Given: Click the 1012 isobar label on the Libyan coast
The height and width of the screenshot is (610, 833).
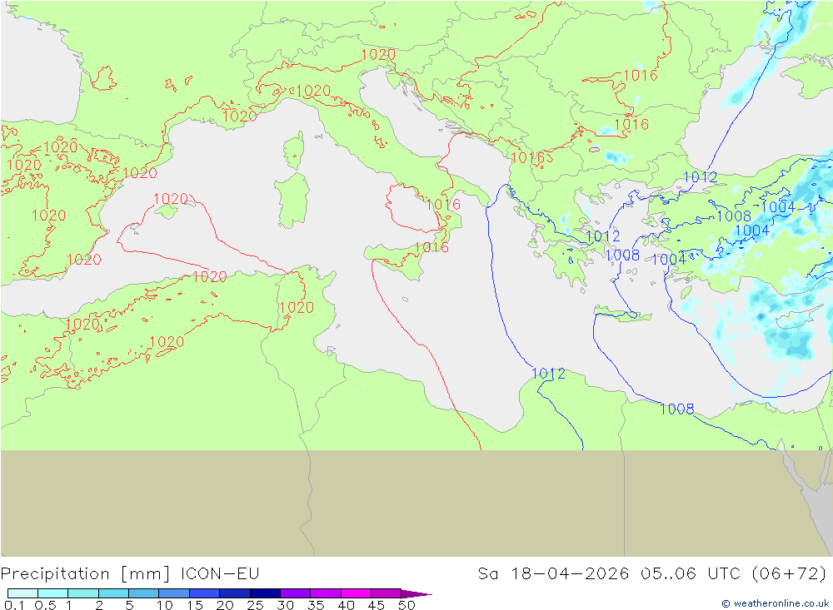Looking at the screenshot, I should 548,374.
